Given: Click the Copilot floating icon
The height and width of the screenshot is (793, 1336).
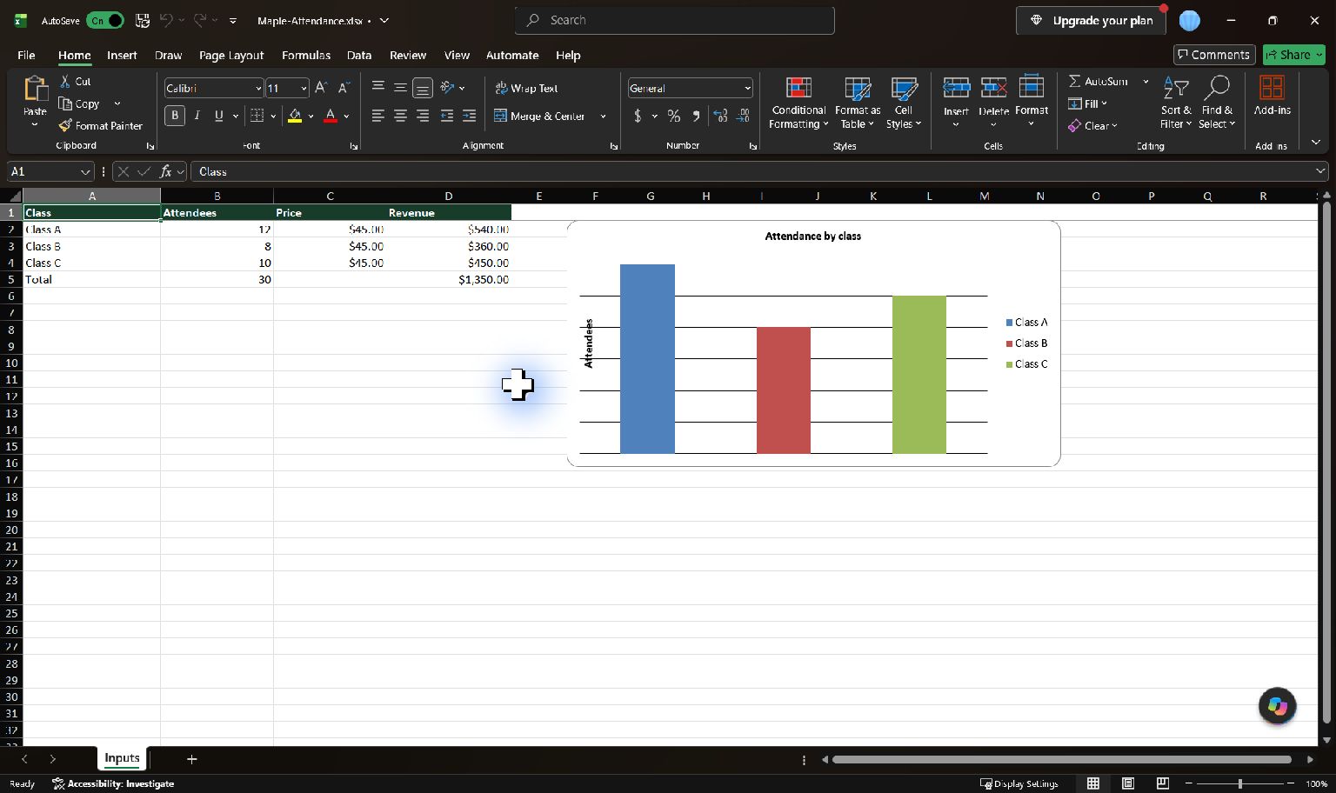Looking at the screenshot, I should click(1277, 706).
